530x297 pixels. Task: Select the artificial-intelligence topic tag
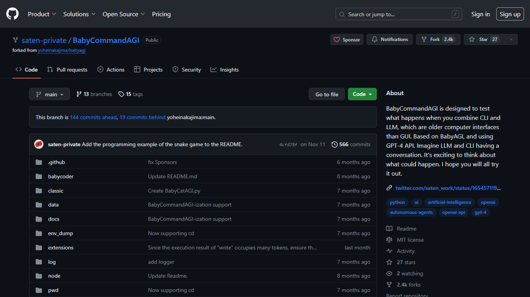click(x=450, y=202)
